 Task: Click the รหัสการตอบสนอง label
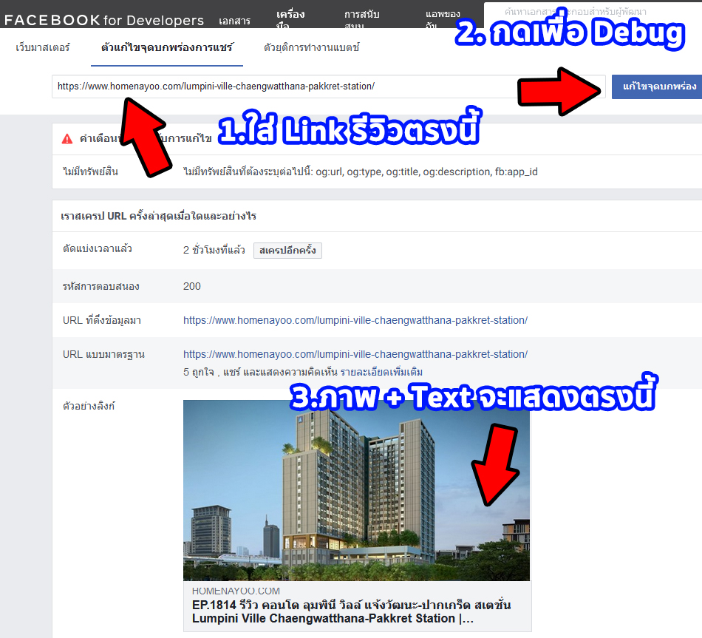(100, 286)
